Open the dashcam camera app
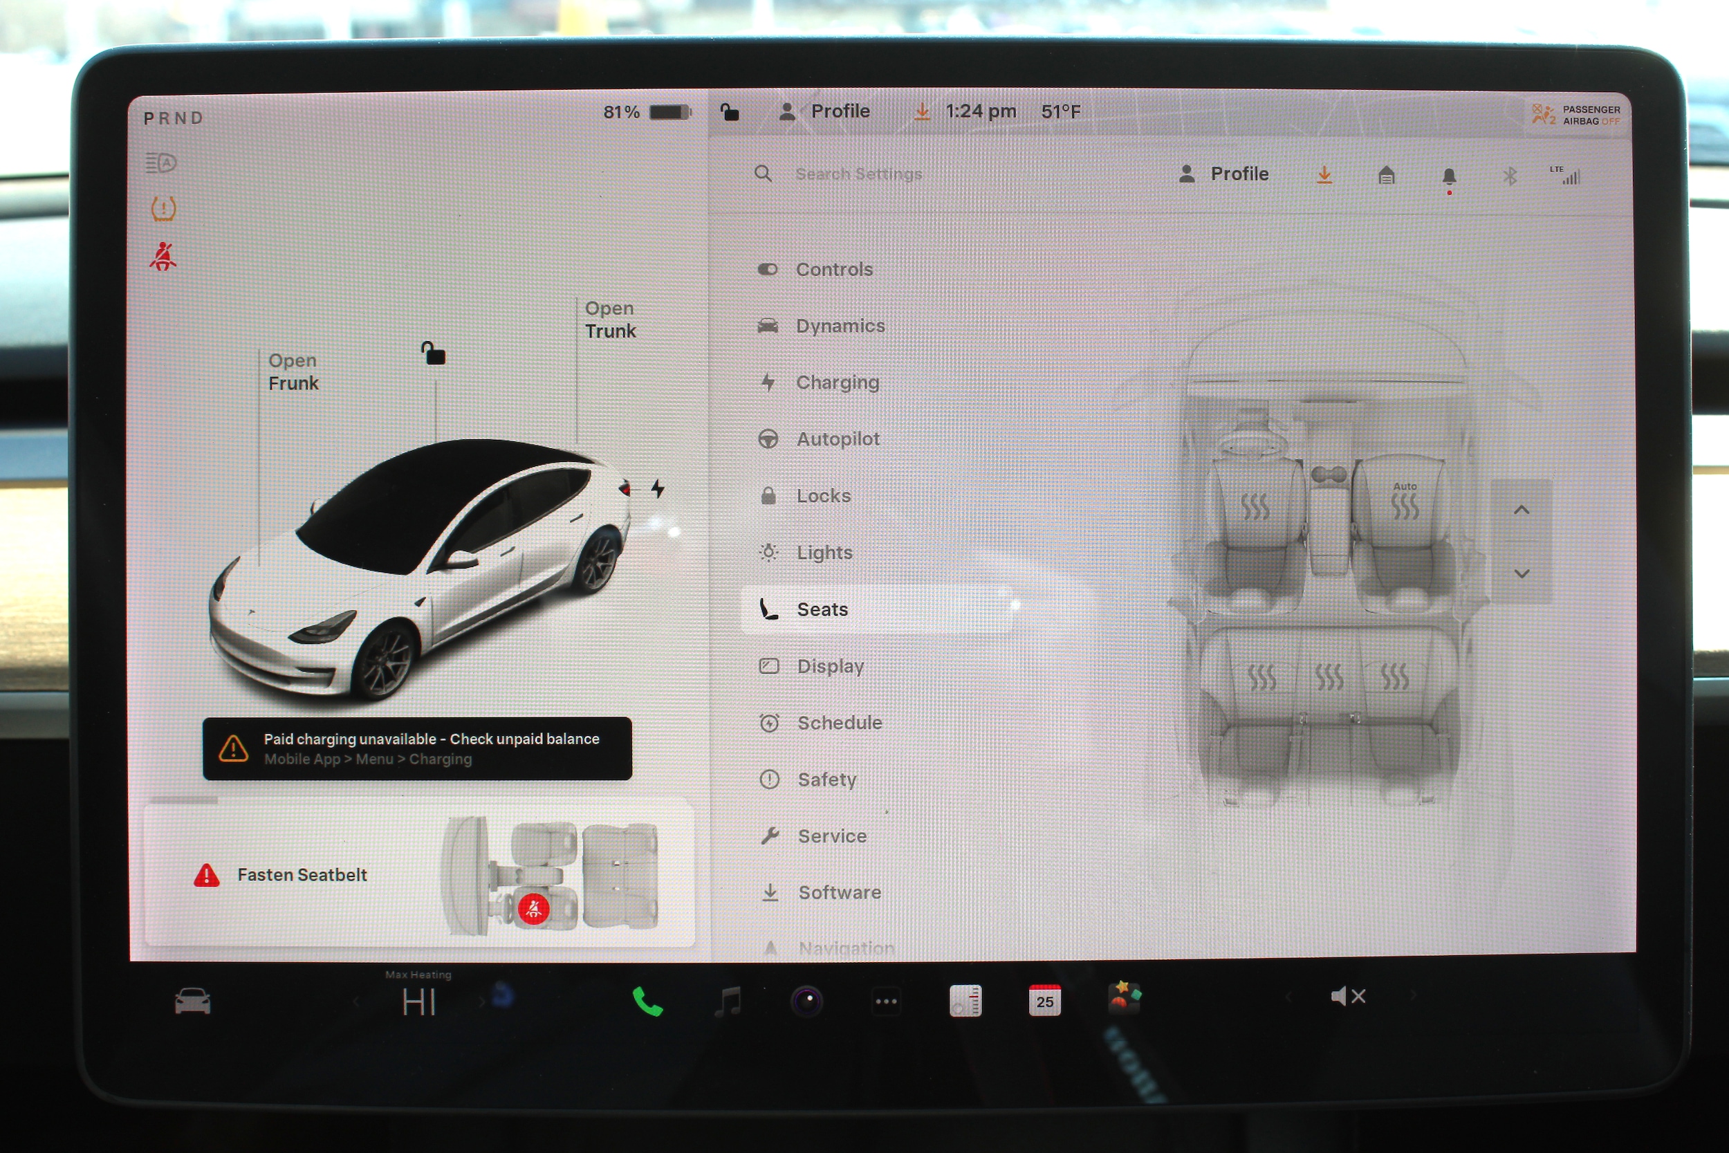Screen dimensions: 1729x1153 click(x=806, y=1001)
